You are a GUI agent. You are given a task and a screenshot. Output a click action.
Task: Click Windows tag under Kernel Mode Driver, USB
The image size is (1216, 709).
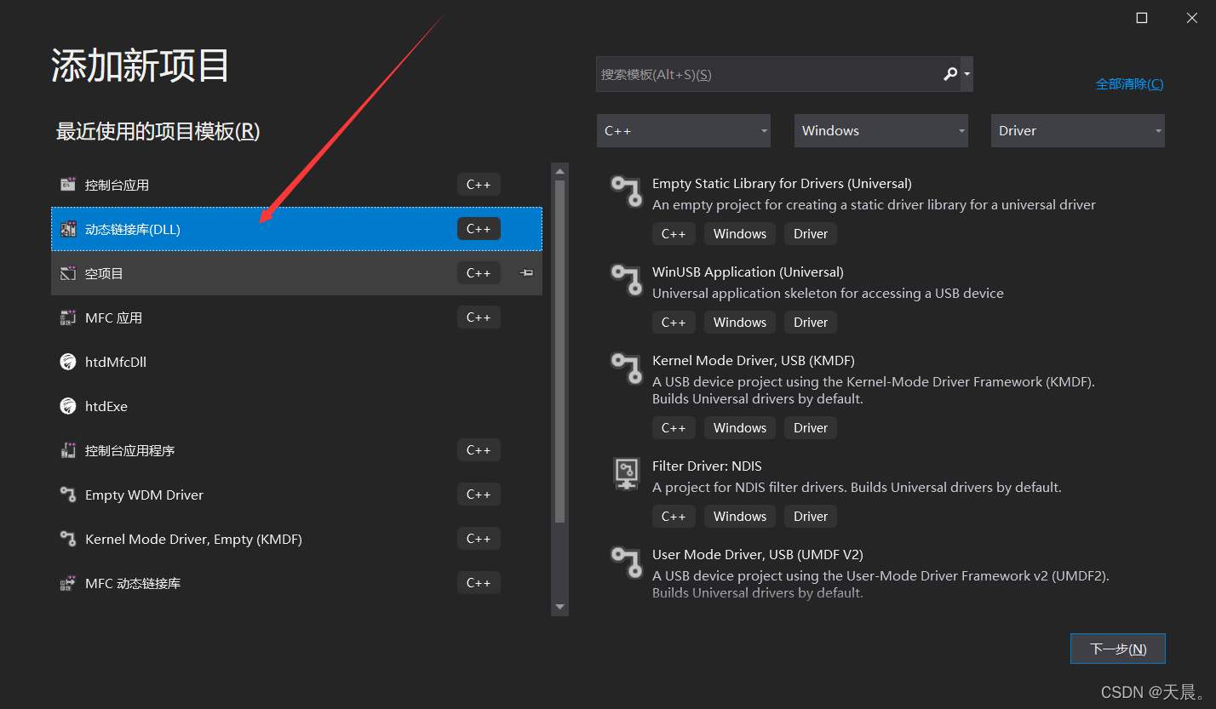(740, 428)
